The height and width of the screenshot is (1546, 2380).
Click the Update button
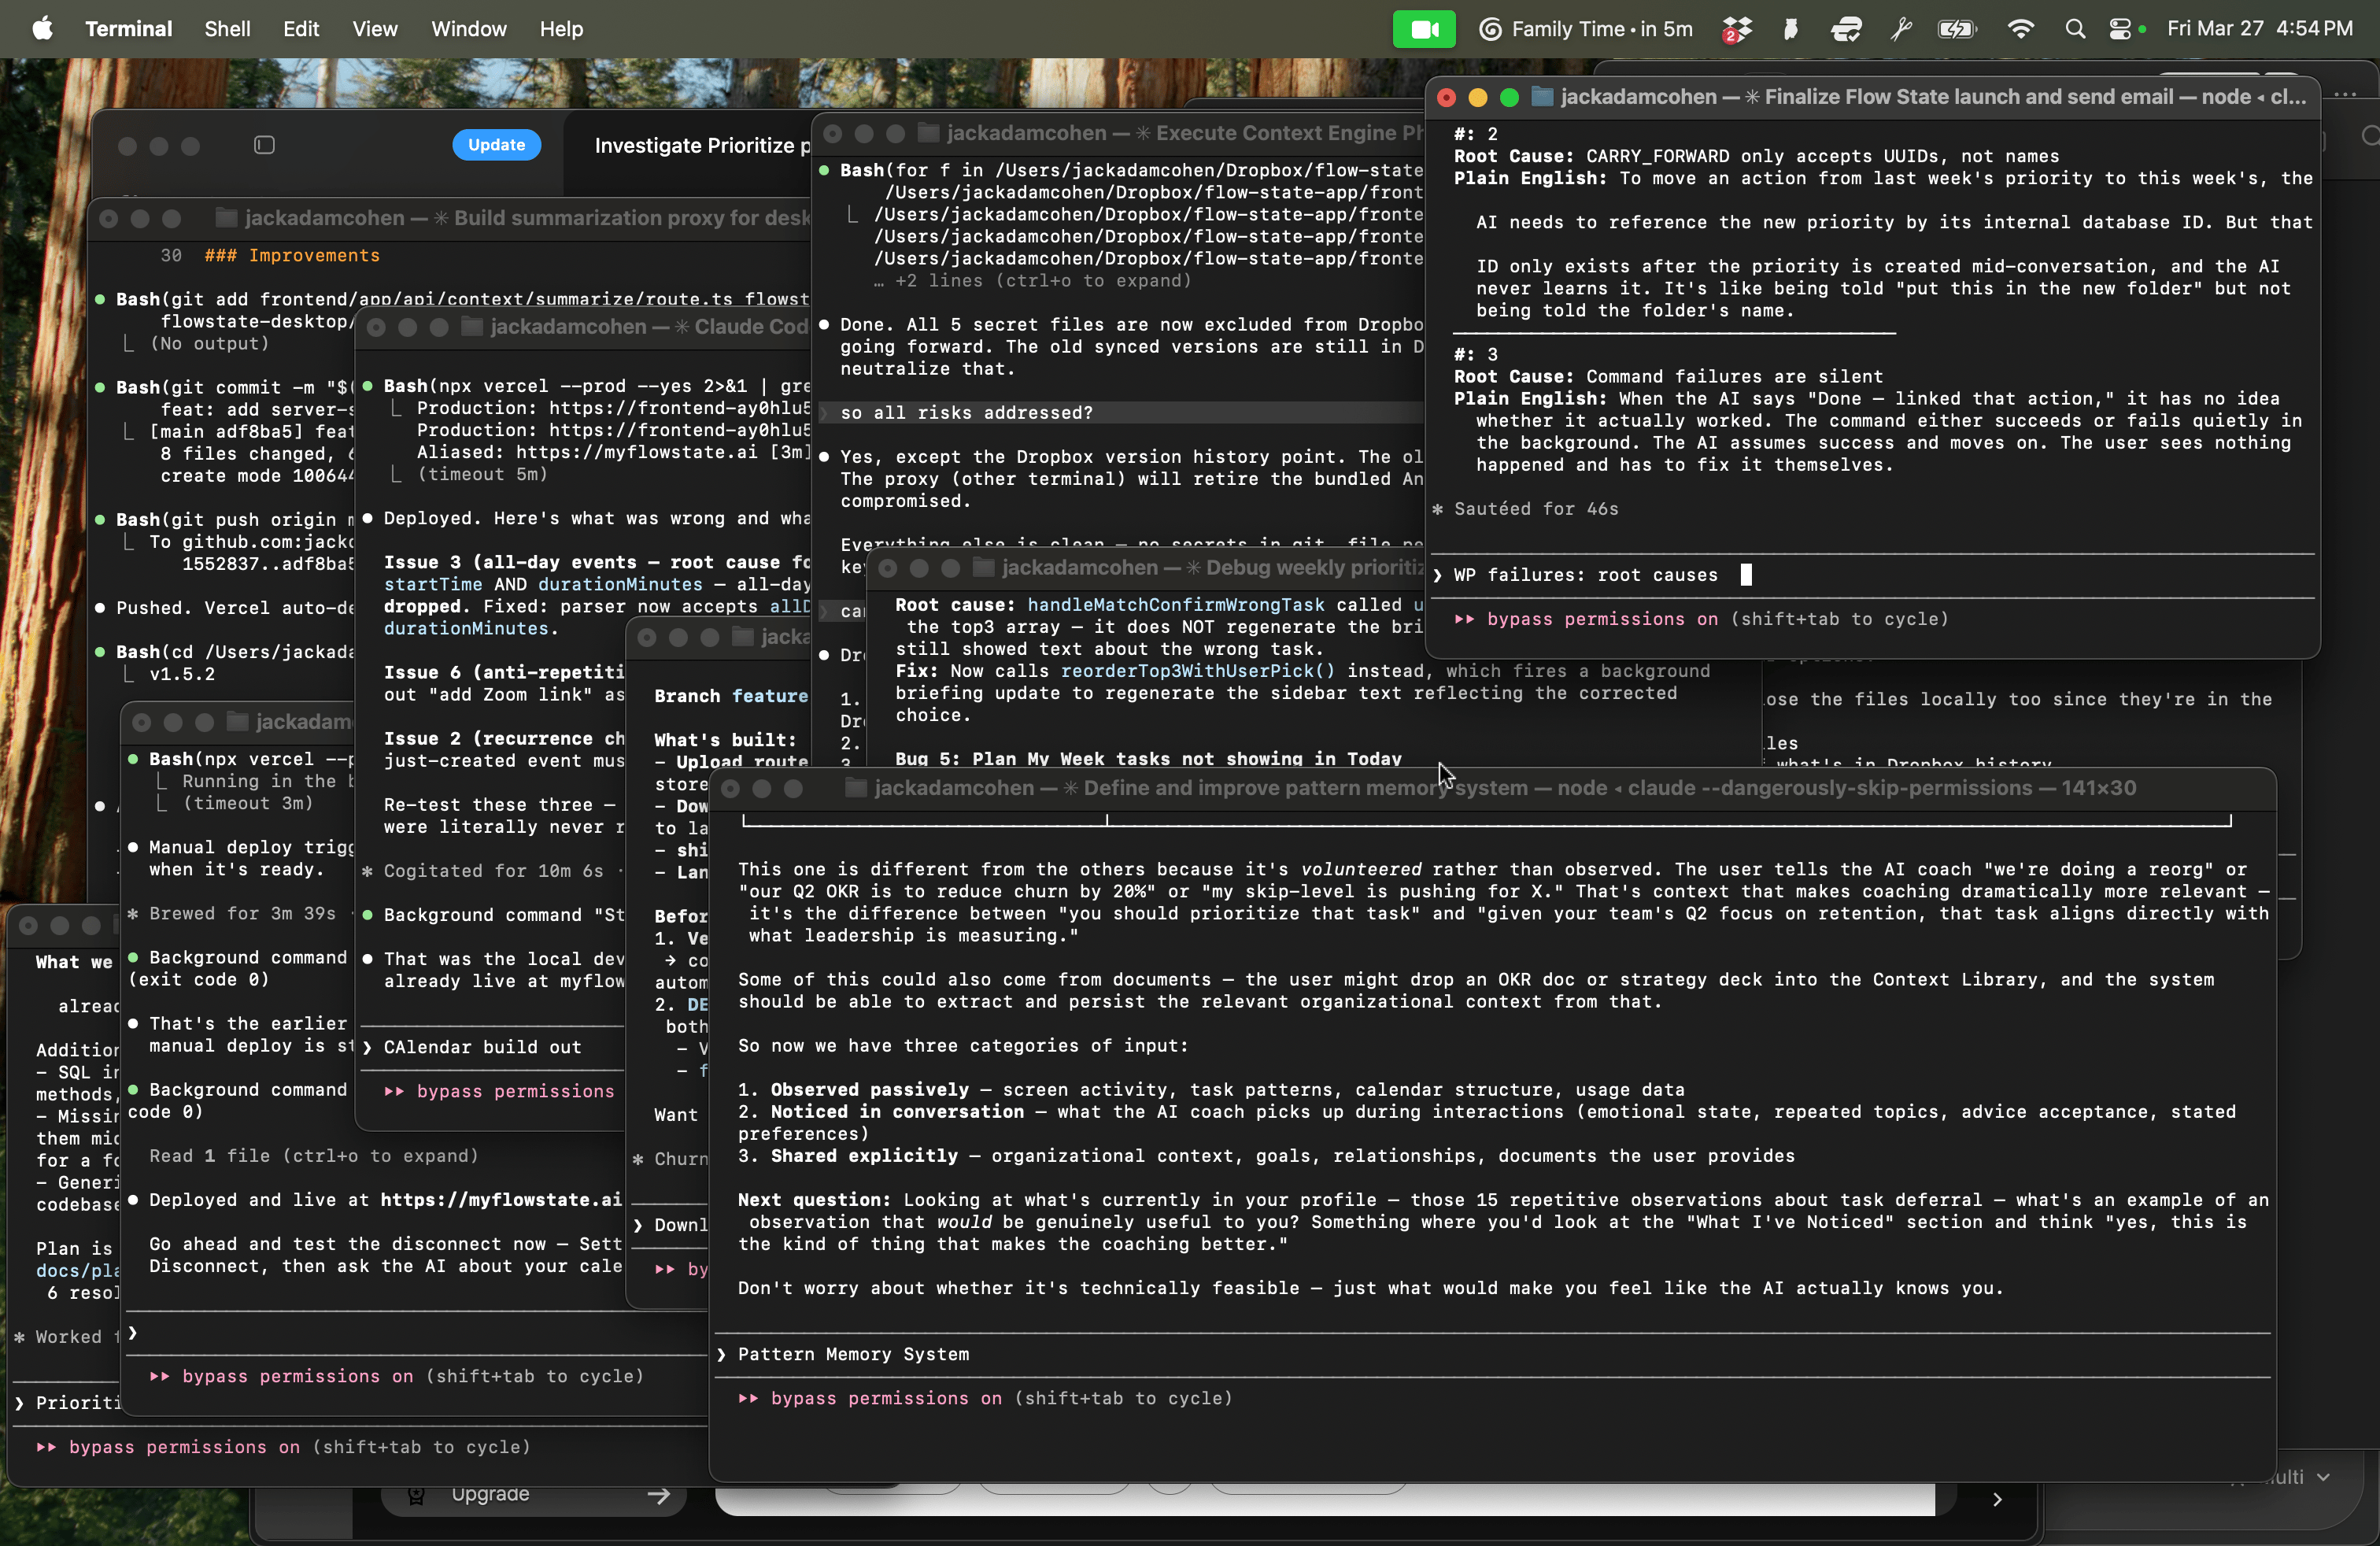coord(496,144)
